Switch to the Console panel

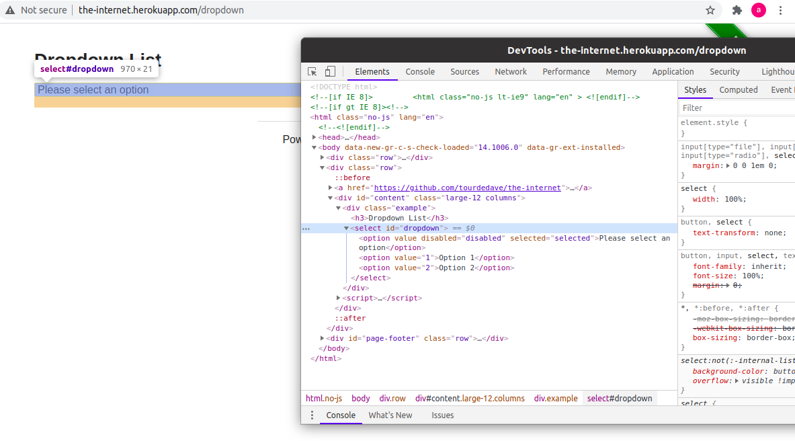(419, 71)
